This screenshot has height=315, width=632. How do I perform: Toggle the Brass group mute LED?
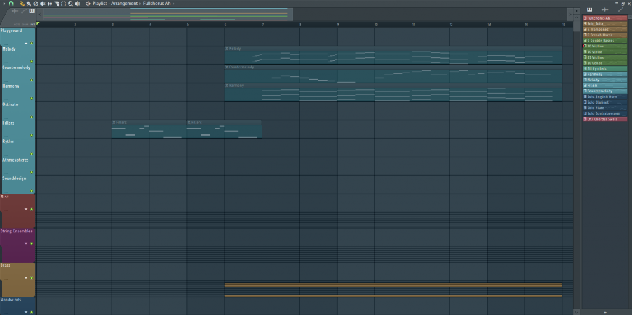(x=31, y=278)
